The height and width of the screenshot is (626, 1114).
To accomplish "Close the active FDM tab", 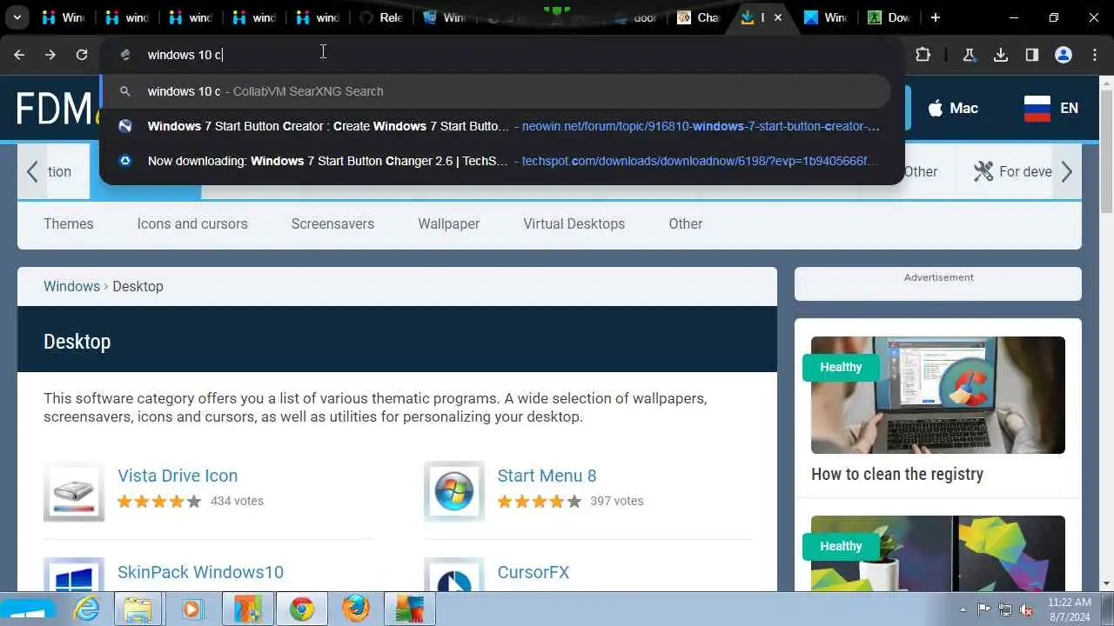I will (778, 17).
